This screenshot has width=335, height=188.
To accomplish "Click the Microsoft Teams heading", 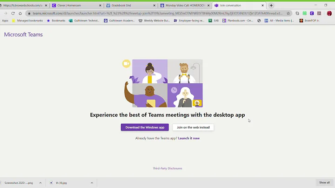I will tap(23, 34).
